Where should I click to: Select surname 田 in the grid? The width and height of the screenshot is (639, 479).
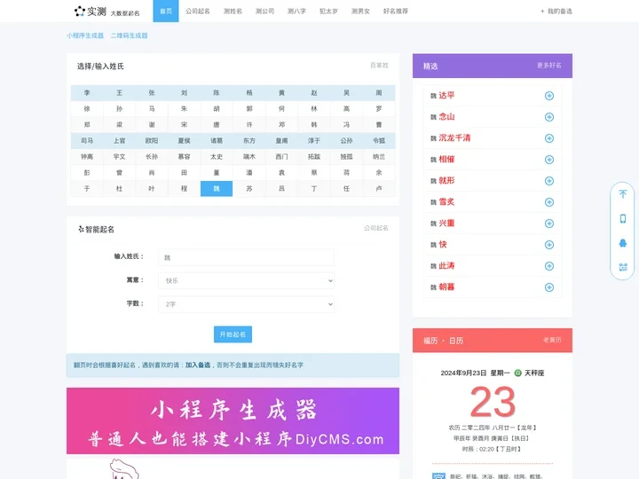click(x=185, y=173)
